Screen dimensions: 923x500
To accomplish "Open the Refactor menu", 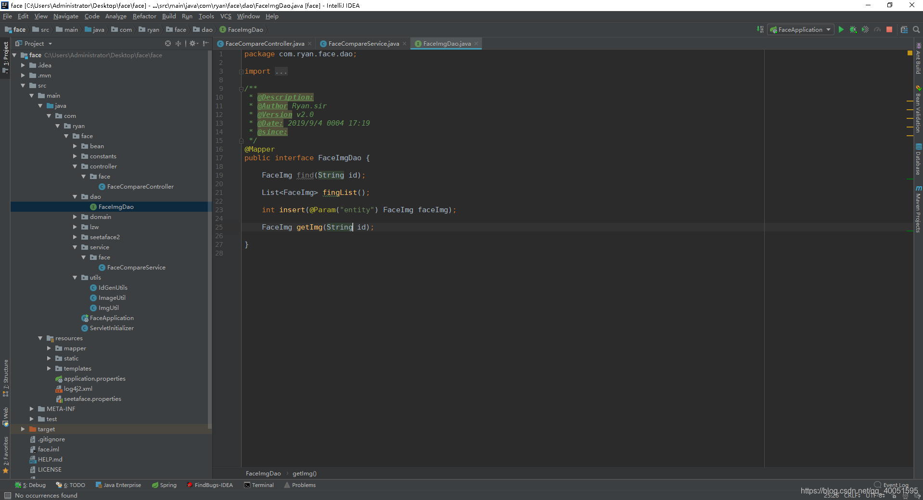I will 144,16.
